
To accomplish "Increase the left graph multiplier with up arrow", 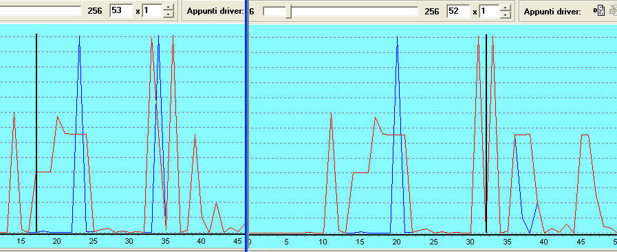I will tap(169, 8).
